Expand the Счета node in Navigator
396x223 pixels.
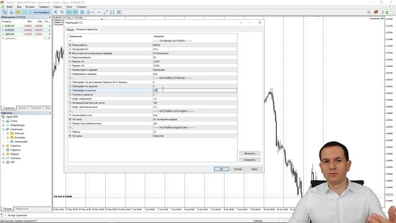[x=4, y=121]
